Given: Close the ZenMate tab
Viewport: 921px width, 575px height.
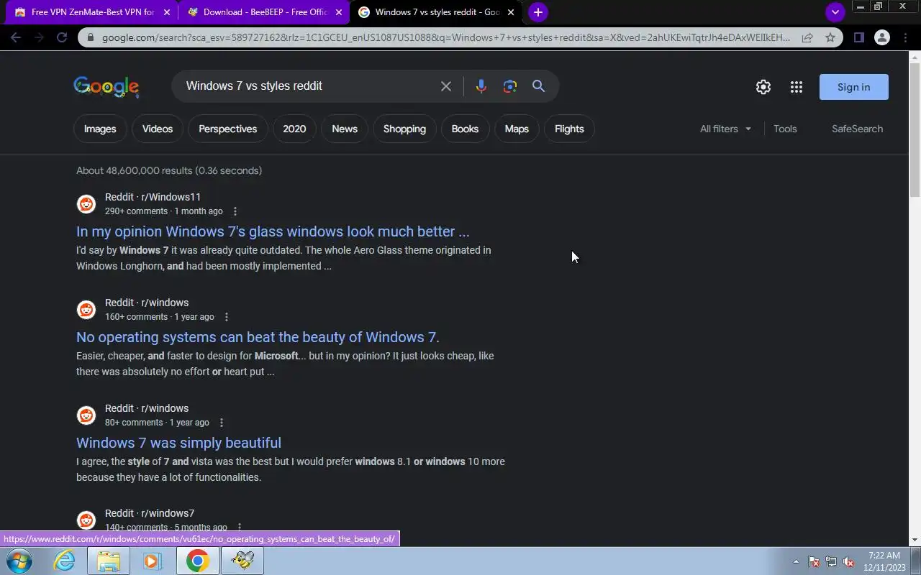Looking at the screenshot, I should click(x=167, y=12).
